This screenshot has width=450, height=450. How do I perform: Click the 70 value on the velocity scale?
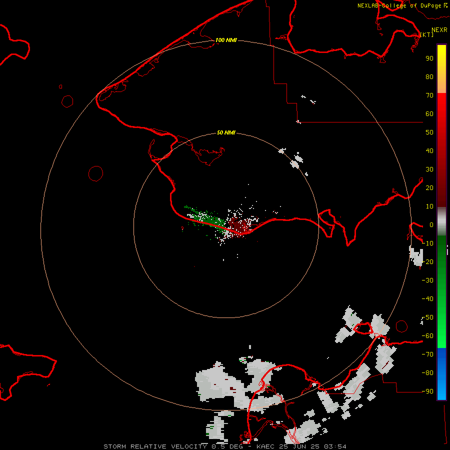429,95
